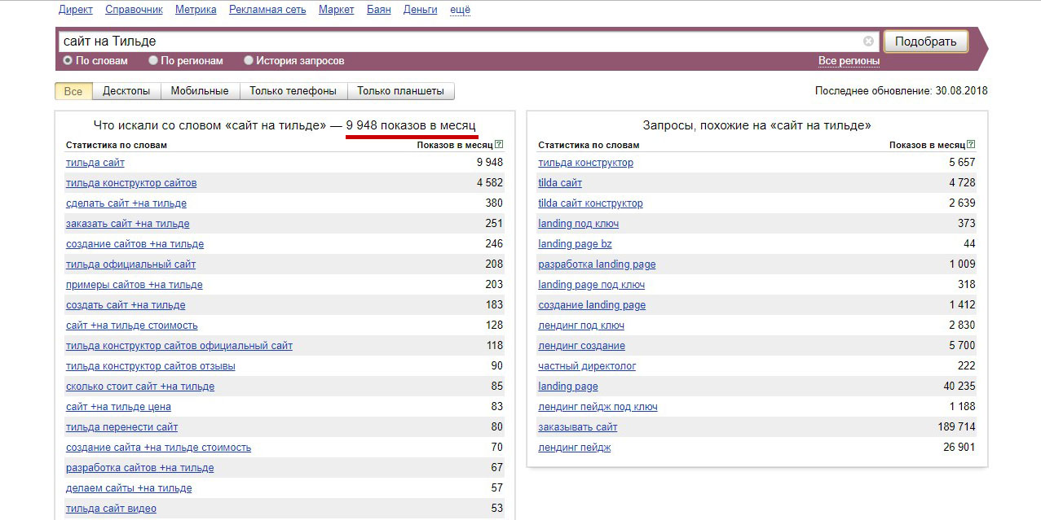Open 'сколько стоит сайт +на тильде' link
This screenshot has height=520, width=1041.
pyautogui.click(x=140, y=387)
